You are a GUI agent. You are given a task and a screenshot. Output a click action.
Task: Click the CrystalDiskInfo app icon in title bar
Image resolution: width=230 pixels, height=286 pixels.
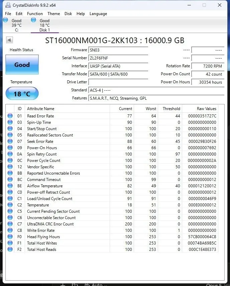[8, 5]
